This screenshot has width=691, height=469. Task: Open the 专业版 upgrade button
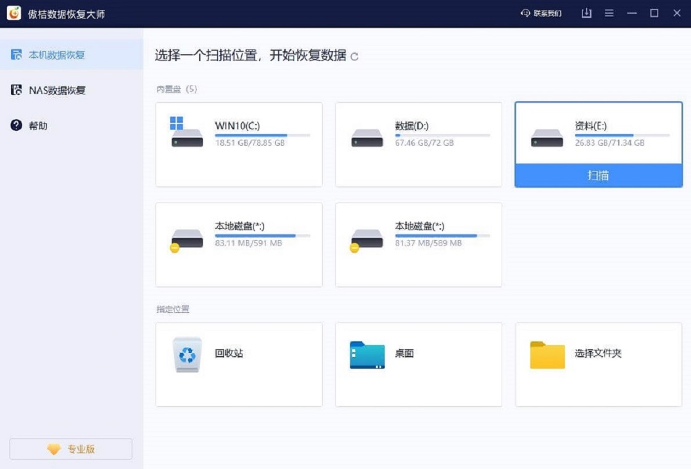point(70,449)
